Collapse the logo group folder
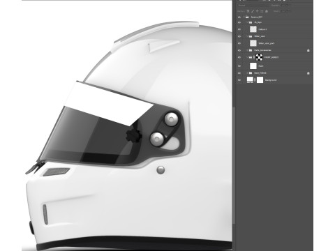The width and height of the screenshot is (335, 251). 247,22
